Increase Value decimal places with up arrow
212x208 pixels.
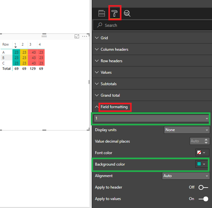click(206, 140)
